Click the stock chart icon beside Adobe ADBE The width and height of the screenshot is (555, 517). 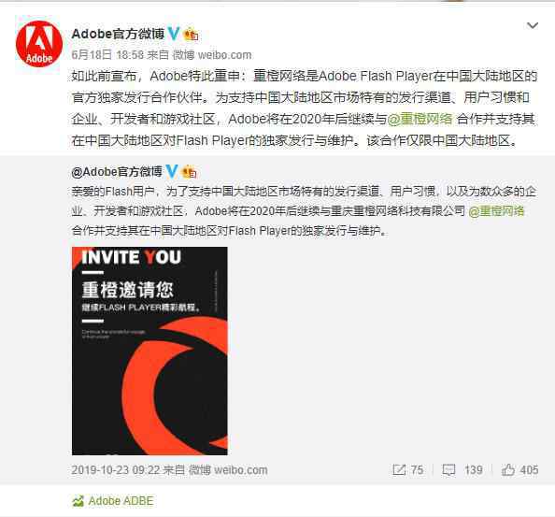[78, 501]
